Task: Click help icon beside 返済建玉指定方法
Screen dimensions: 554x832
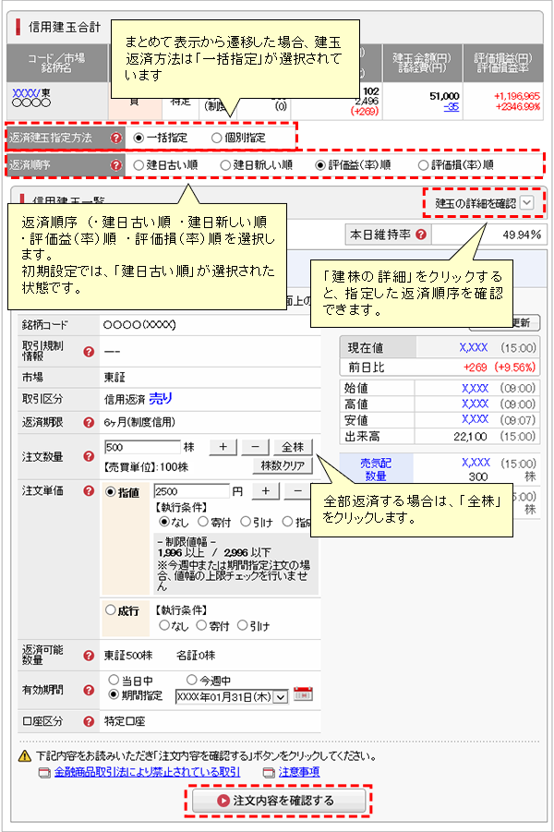Action: [116, 138]
